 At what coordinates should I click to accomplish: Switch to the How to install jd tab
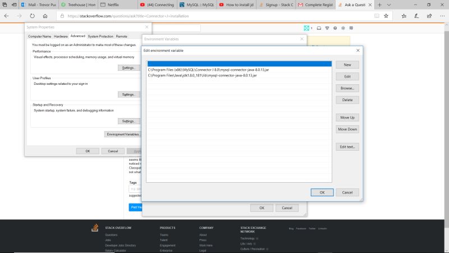236,5
